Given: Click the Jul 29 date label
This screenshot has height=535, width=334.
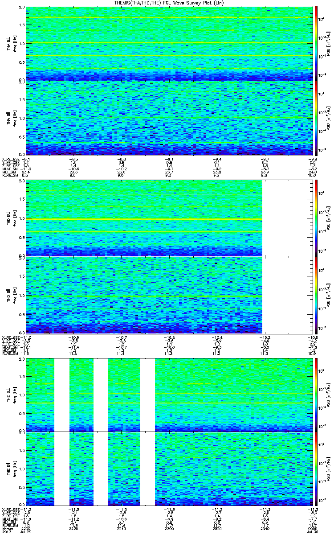Looking at the screenshot, I should tap(26, 532).
